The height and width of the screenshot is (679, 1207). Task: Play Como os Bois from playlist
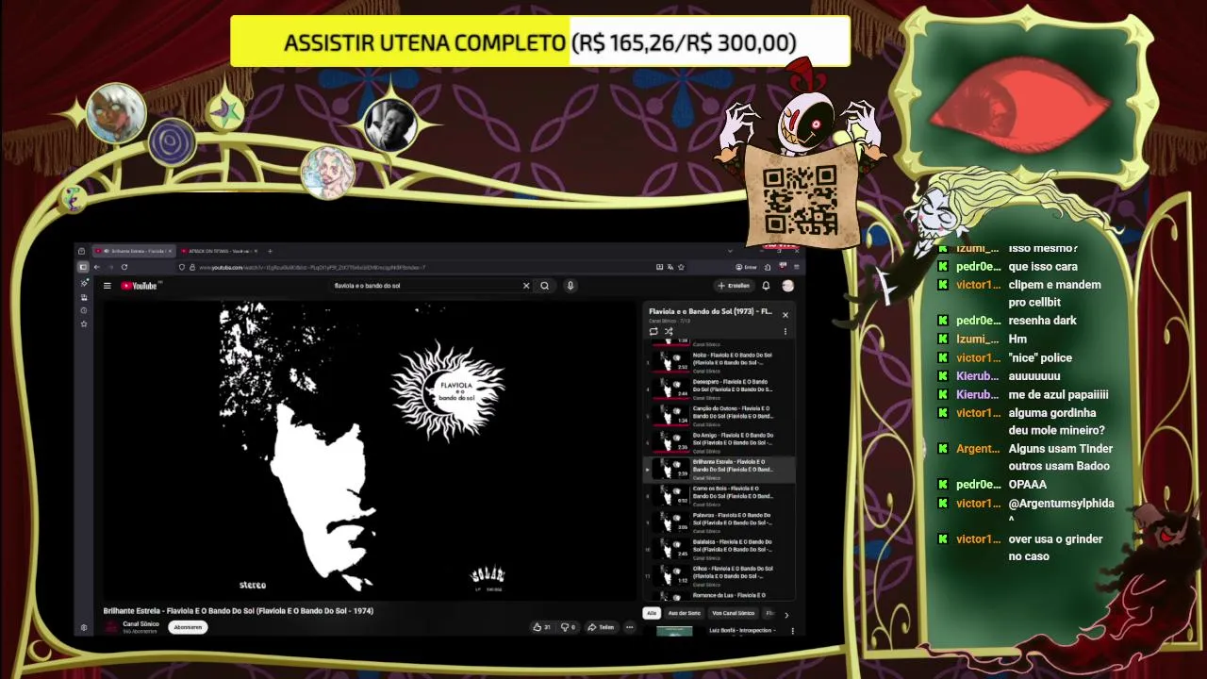719,494
